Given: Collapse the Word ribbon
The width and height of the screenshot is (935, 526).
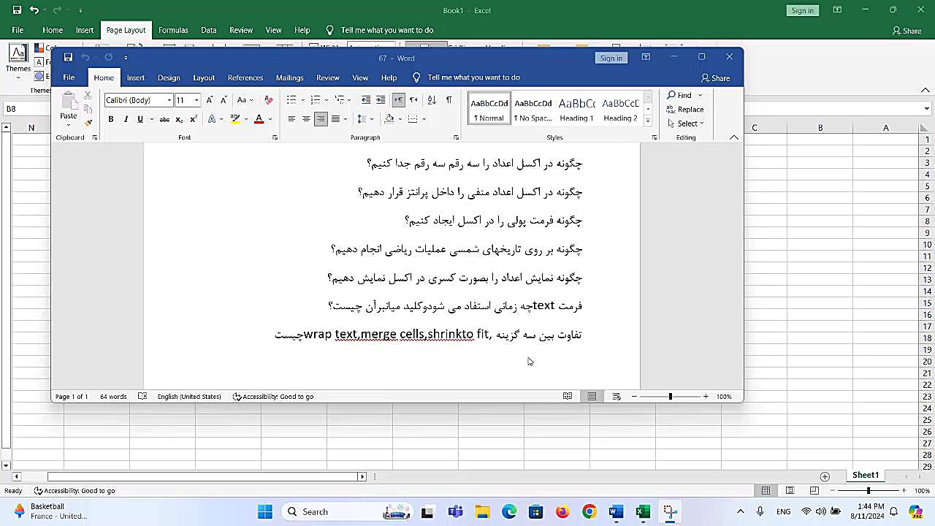Looking at the screenshot, I should point(734,137).
